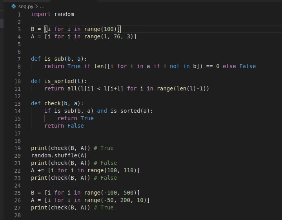Image resolution: width=282 pixels, height=220 pixels.
Task: Click 'range(-50, 200, 10)' on line 26
Action: coord(115,200)
